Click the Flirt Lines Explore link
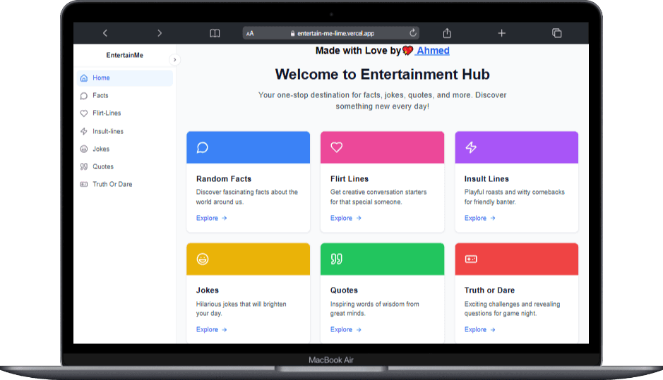 (x=346, y=219)
